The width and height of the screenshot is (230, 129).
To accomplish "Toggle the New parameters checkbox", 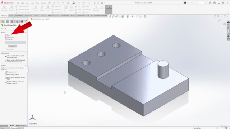I will [6, 72].
